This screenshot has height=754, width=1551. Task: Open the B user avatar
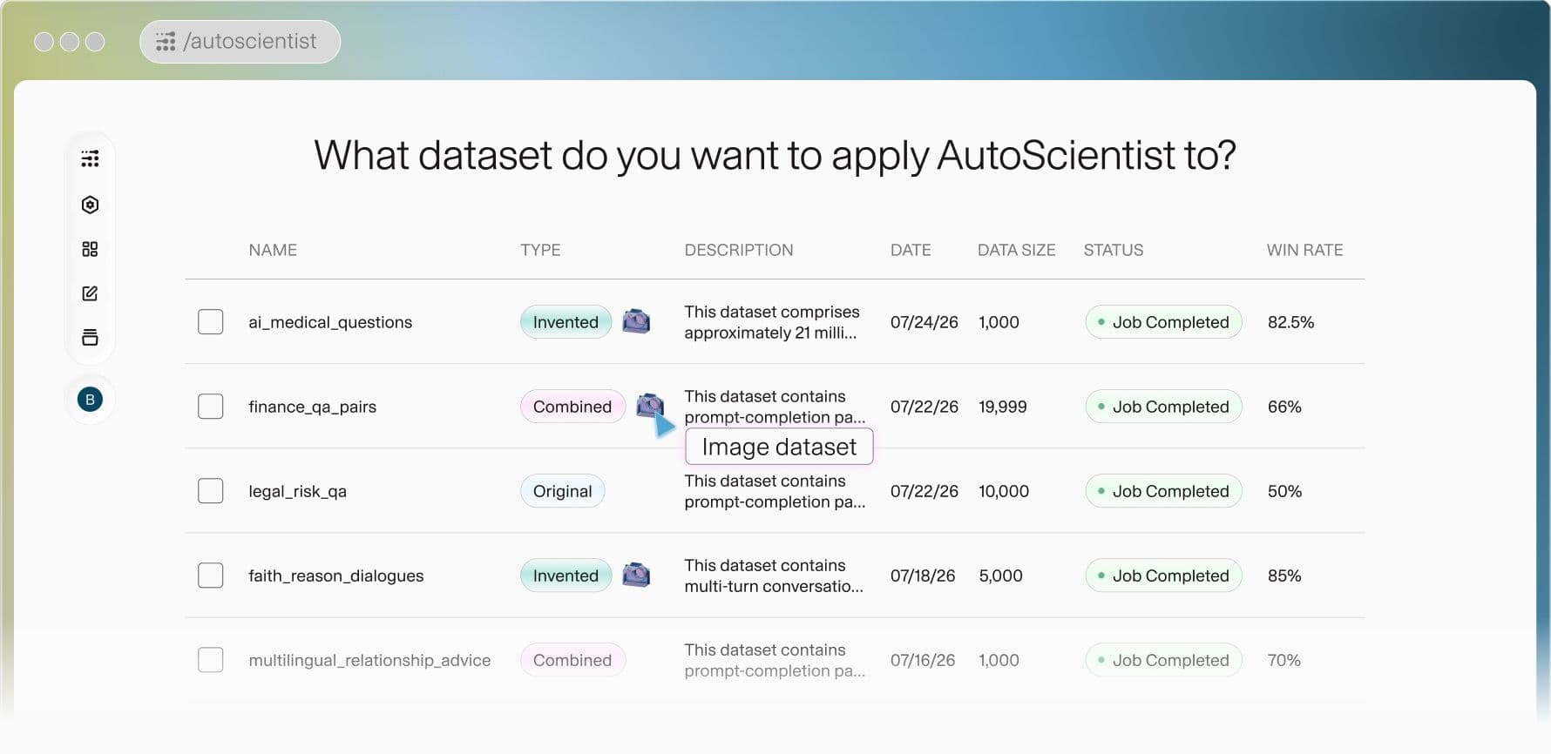(90, 400)
